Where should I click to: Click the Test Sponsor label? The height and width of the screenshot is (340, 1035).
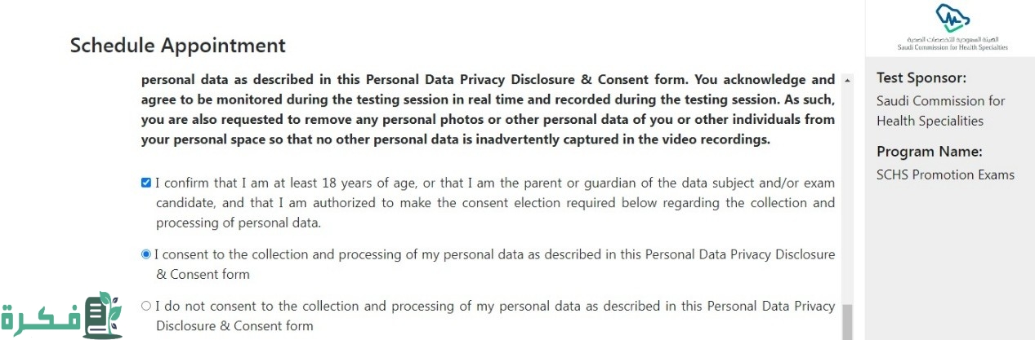(x=921, y=78)
